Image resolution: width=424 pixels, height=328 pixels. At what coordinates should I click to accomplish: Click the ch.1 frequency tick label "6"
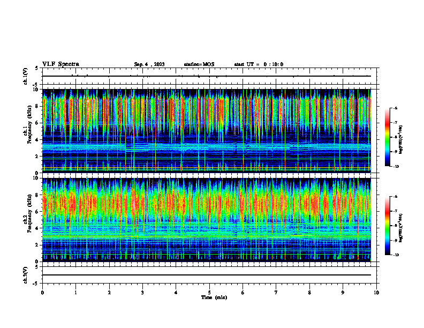(x=38, y=123)
